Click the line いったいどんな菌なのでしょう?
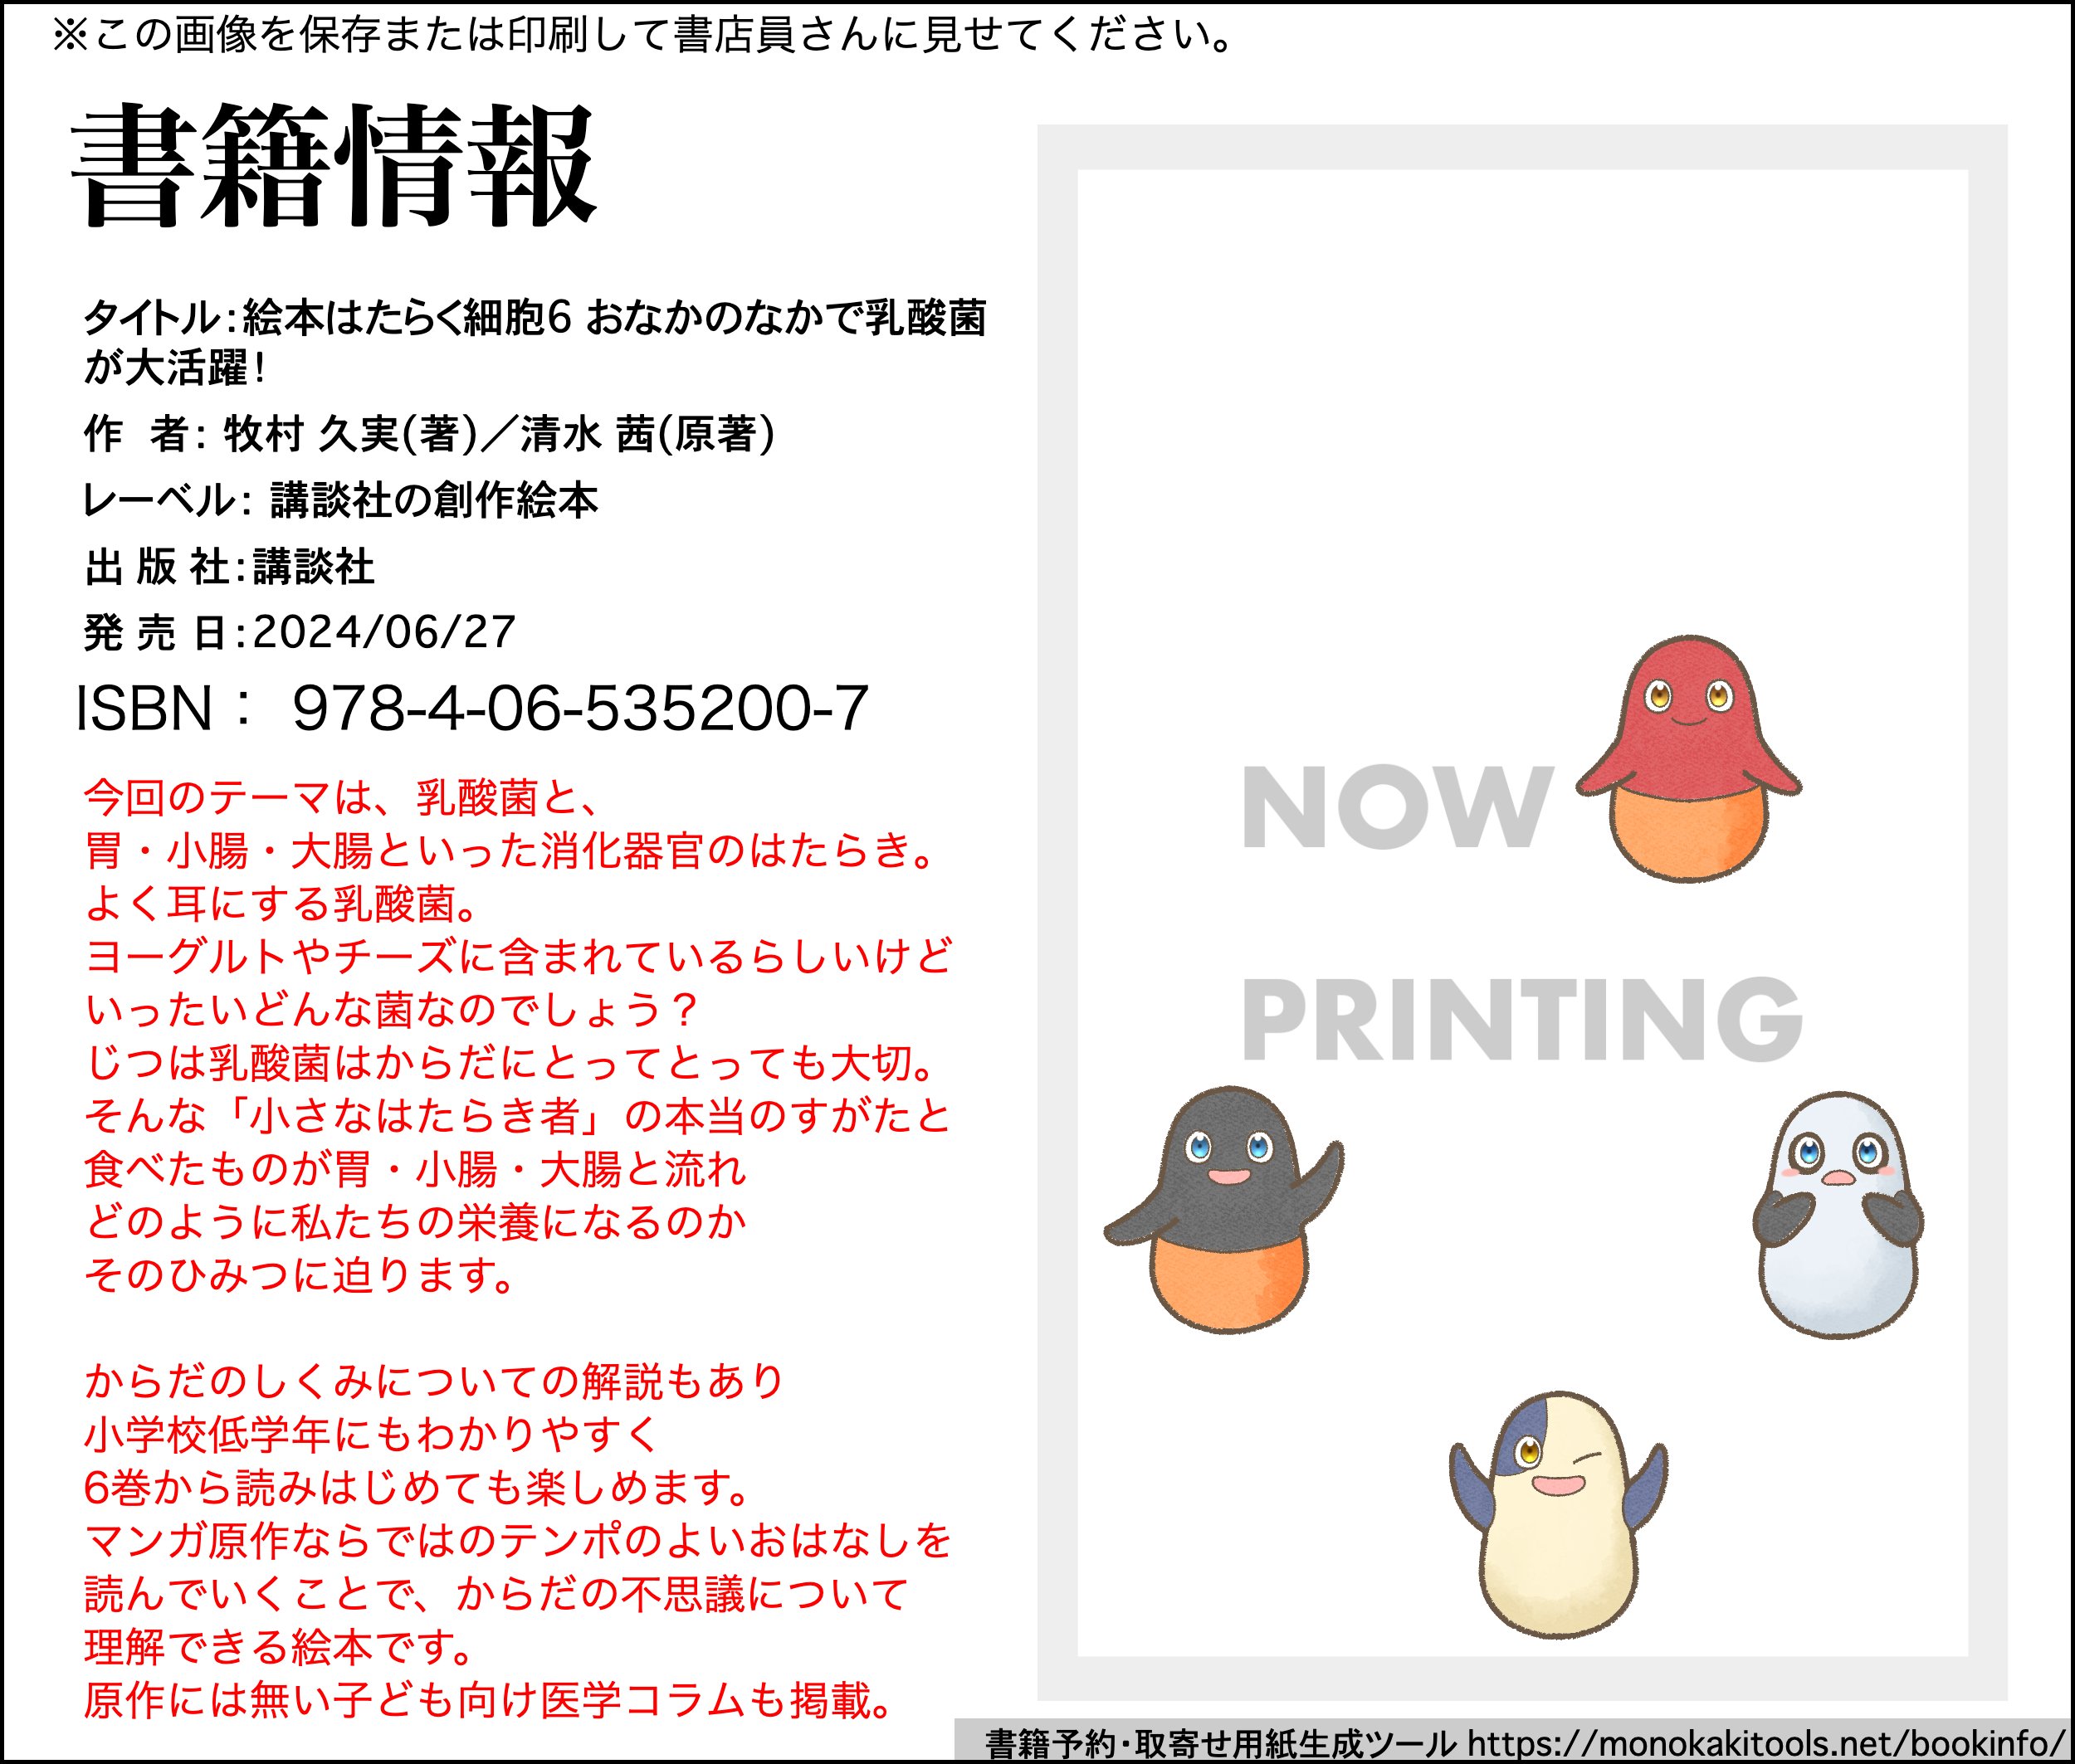Screen dimensions: 2075x1764 [x=393, y=1009]
